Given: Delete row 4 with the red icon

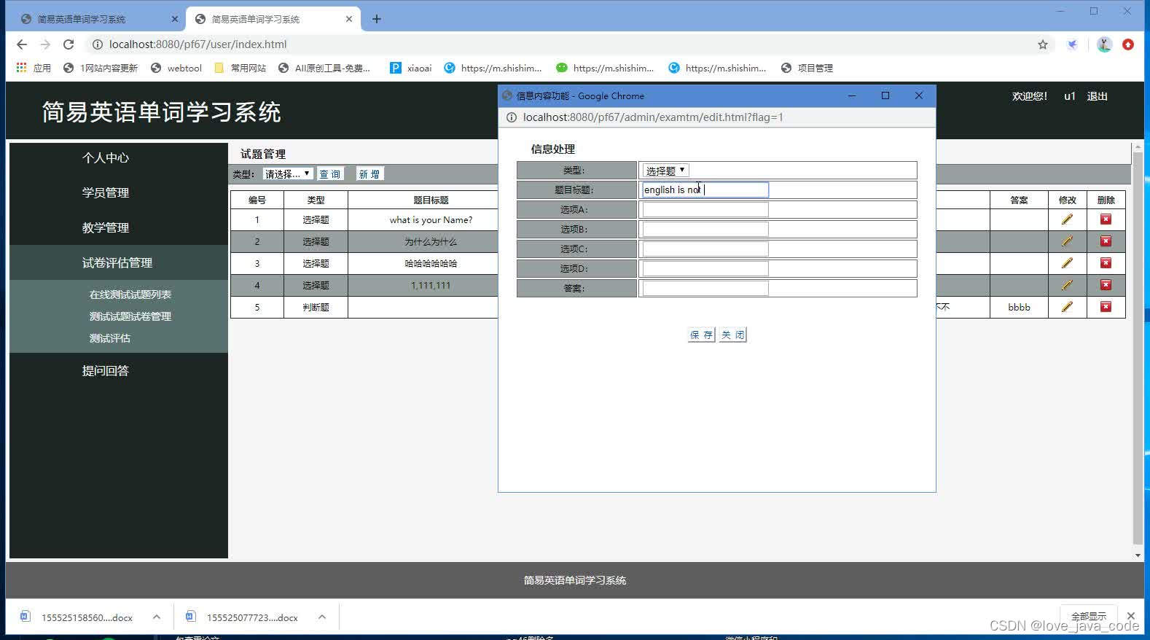Looking at the screenshot, I should 1106,285.
